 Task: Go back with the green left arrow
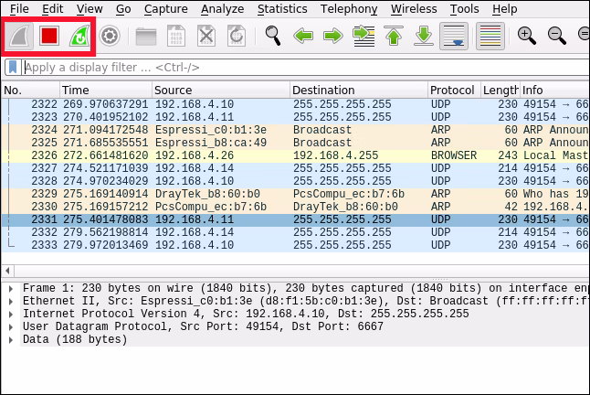[x=303, y=37]
